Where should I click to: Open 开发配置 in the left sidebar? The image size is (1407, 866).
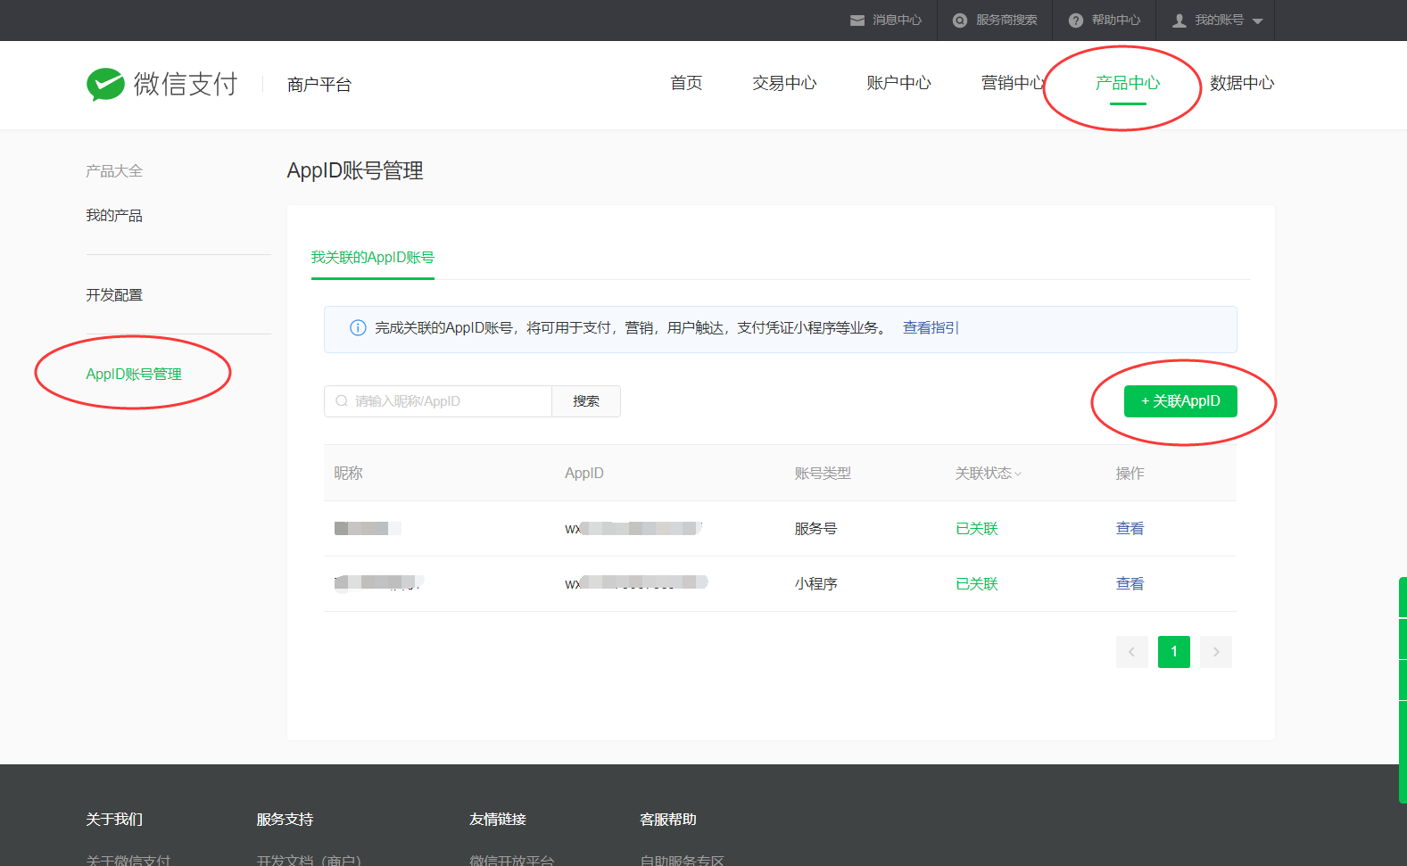coord(114,295)
